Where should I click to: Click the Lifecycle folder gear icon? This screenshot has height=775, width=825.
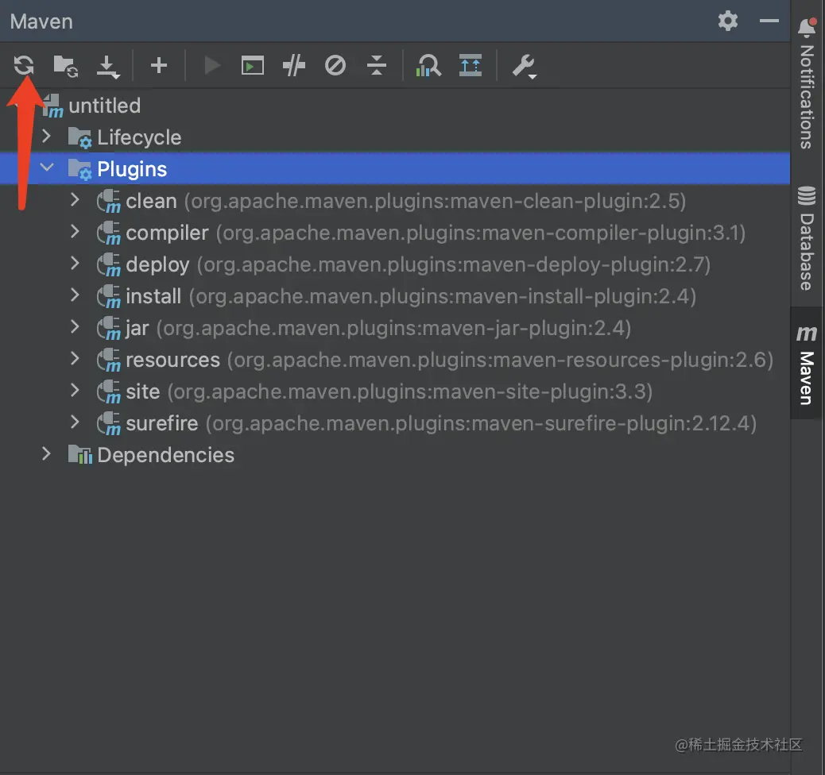80,137
